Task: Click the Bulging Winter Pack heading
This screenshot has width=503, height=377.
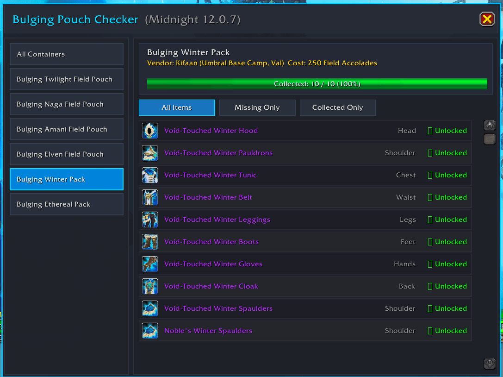Action: coord(188,52)
